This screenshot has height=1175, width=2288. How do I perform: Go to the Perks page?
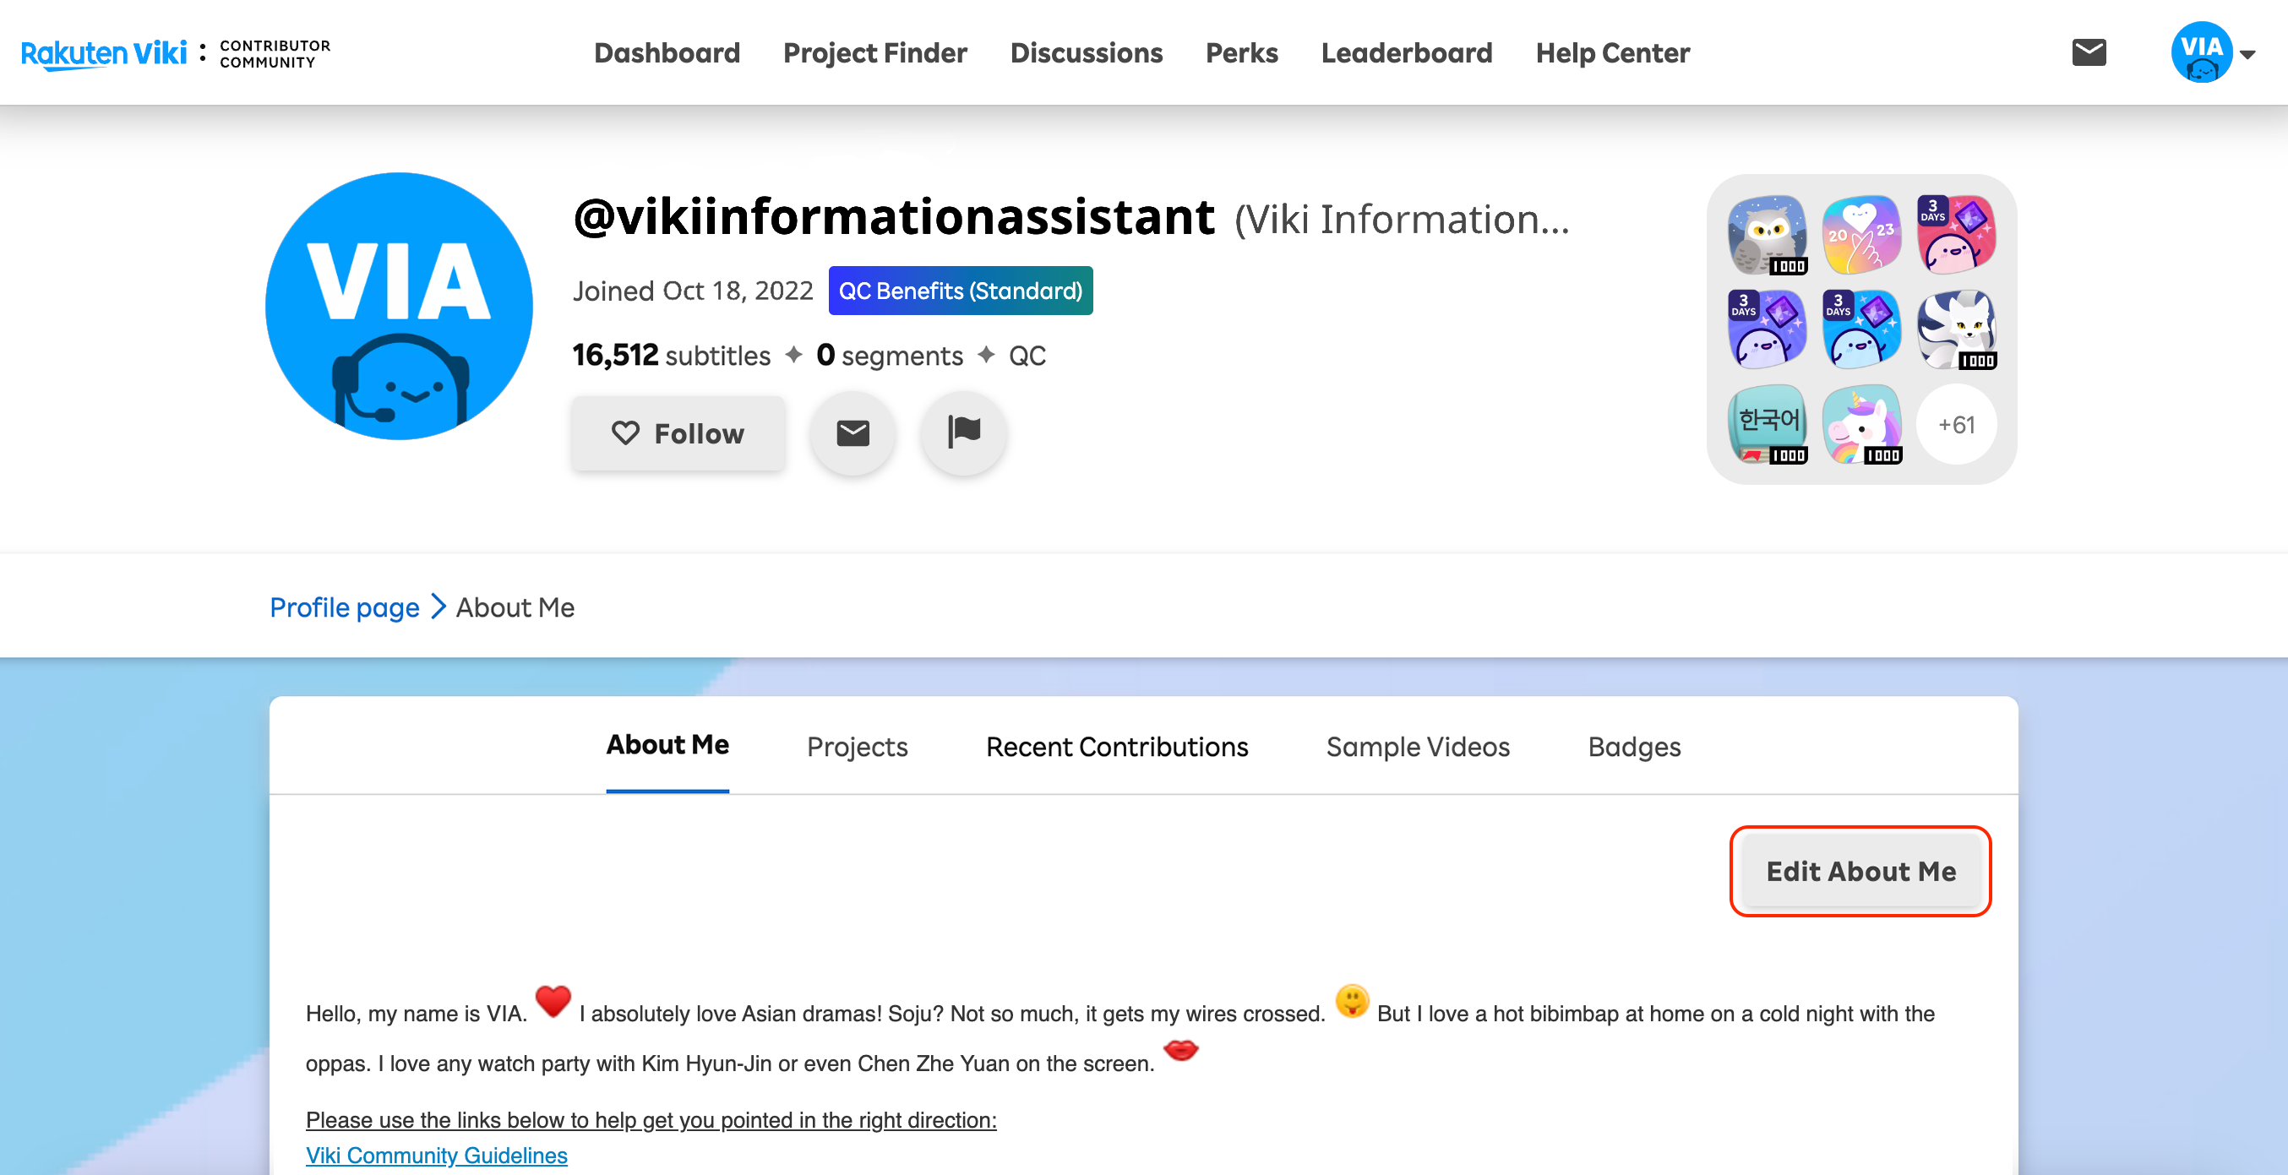pos(1242,53)
